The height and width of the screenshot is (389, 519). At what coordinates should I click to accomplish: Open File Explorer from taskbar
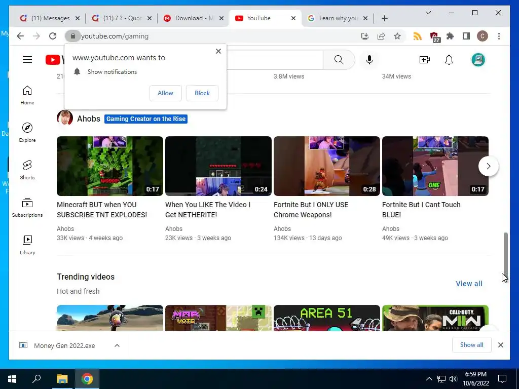tap(62, 379)
